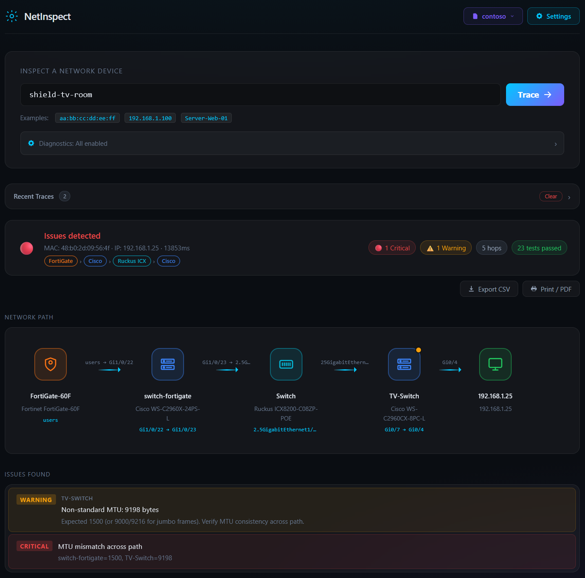This screenshot has height=578, width=585.
Task: Click the CRITICAL severity tag
Action: click(x=34, y=546)
